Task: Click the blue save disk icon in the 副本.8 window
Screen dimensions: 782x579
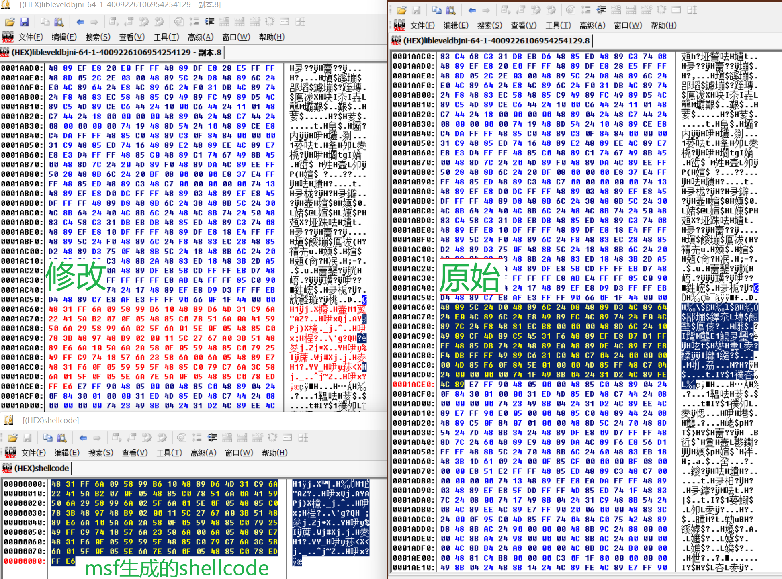Action: [25, 22]
